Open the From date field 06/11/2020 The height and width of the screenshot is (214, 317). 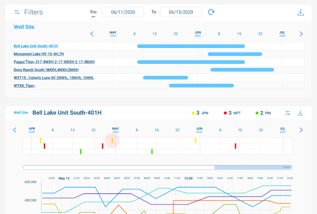(x=123, y=12)
